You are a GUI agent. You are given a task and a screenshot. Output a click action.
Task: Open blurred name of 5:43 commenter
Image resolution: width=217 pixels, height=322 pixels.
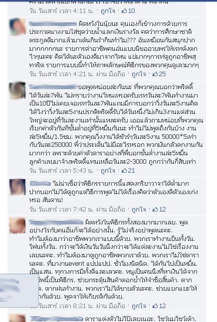click(53, 87)
